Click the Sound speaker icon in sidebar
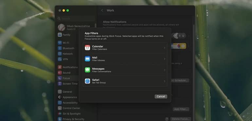This screenshot has height=121, width=252. click(x=60, y=73)
